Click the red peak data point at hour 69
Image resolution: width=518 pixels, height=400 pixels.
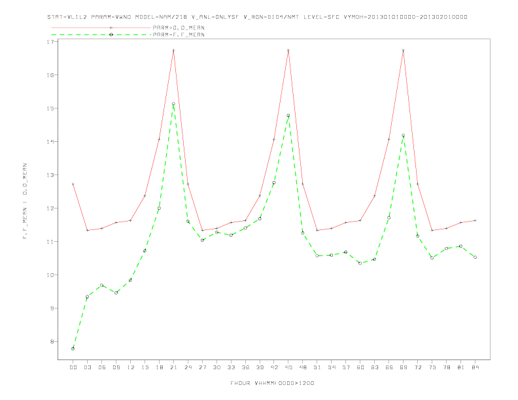(404, 50)
